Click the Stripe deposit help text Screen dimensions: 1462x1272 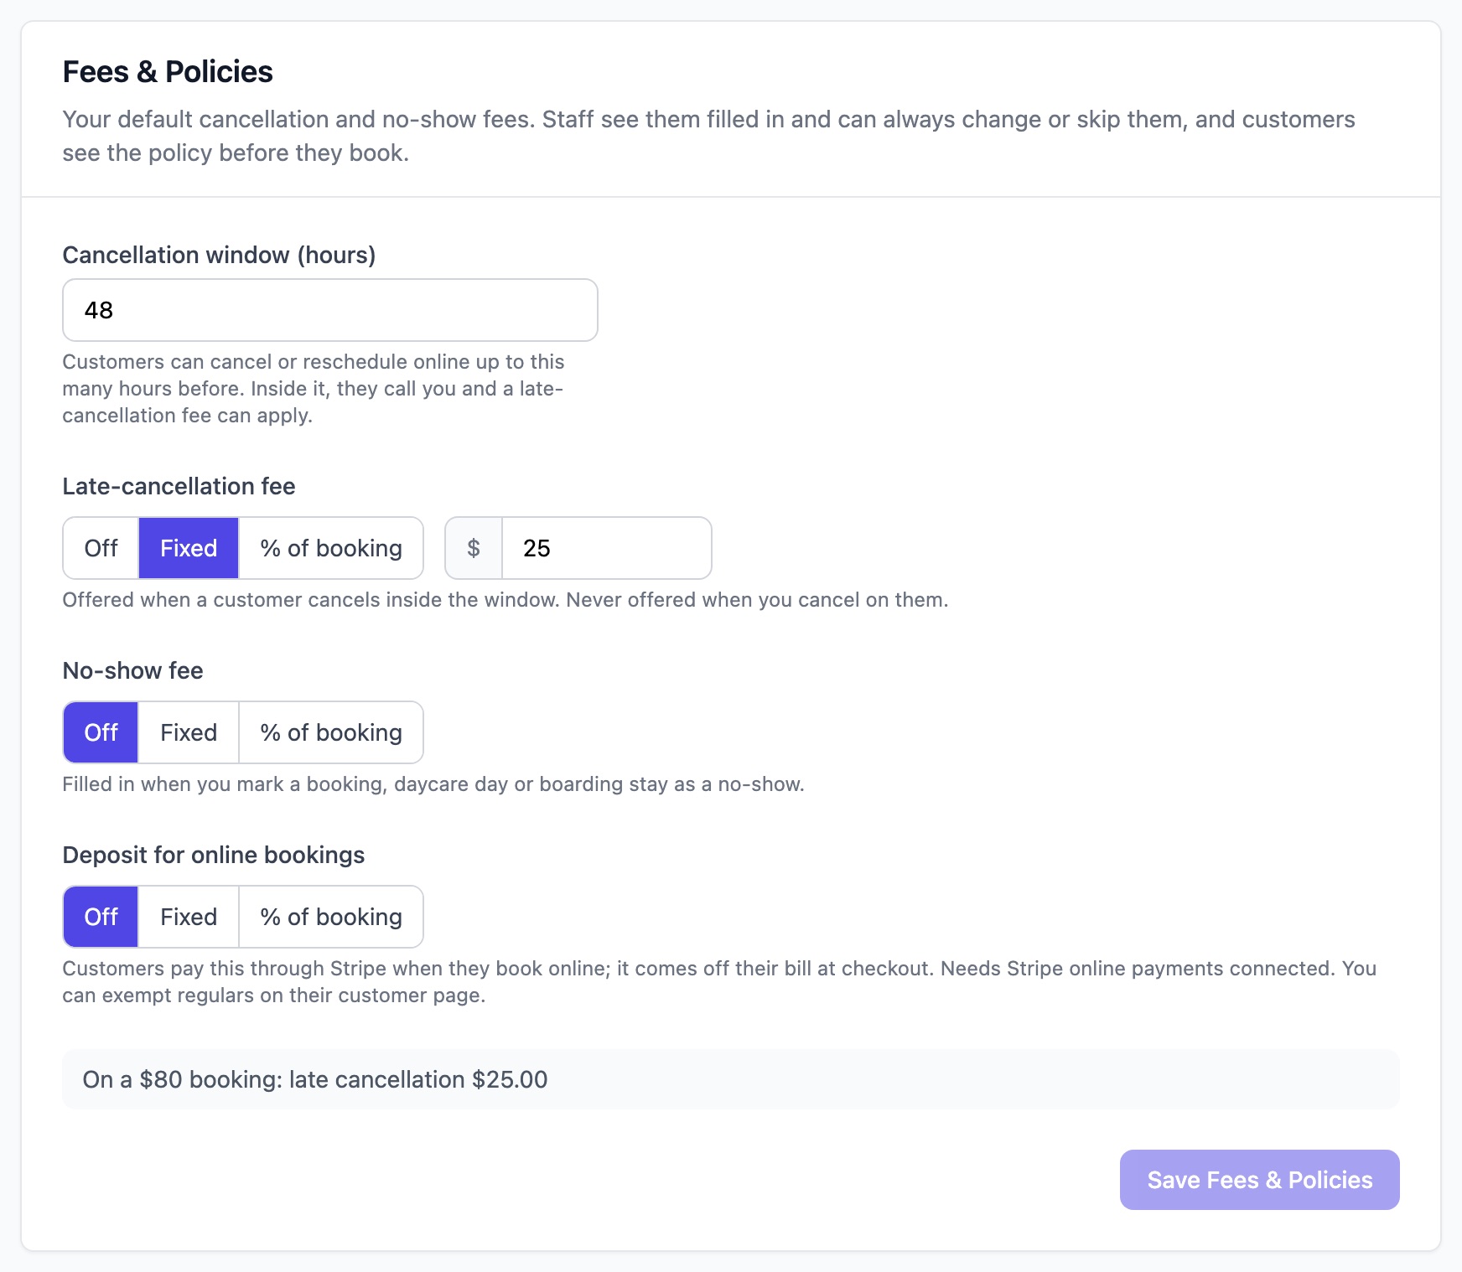point(719,982)
